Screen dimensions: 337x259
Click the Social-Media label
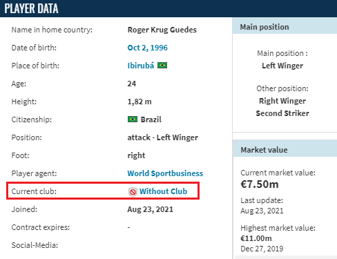tap(35, 245)
